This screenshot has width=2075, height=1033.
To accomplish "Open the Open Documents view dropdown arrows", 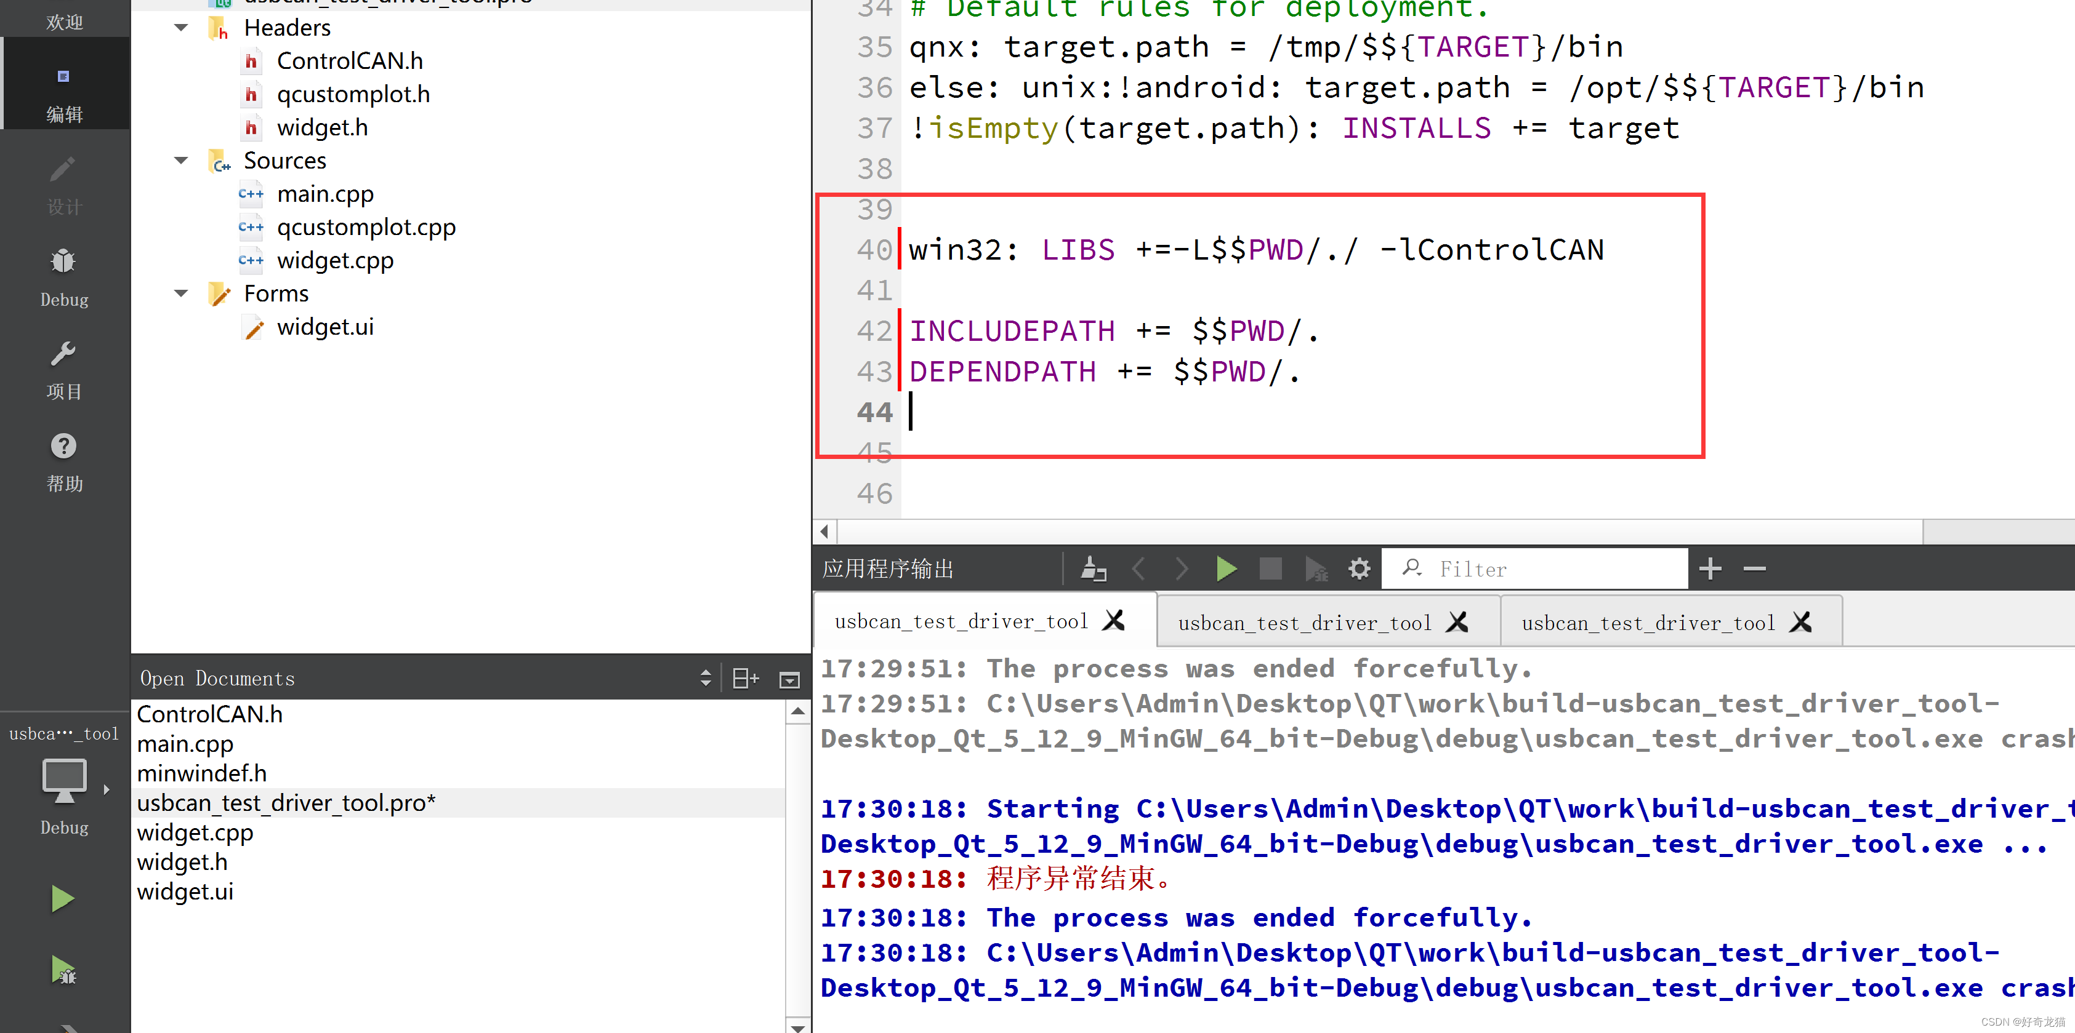I will (x=706, y=679).
